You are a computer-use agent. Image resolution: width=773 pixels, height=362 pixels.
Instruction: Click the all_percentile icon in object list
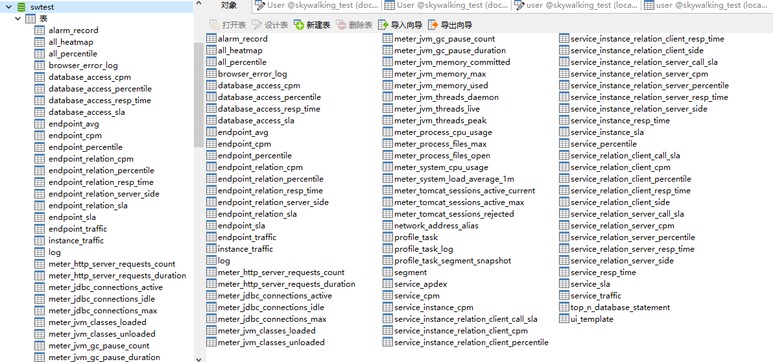[x=211, y=62]
